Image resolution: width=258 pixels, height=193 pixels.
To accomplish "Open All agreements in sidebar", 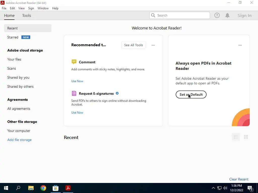I will pos(19,109).
